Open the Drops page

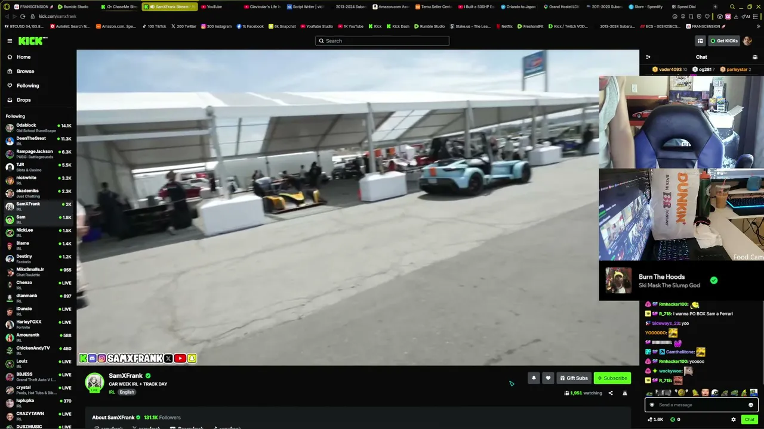pos(24,100)
